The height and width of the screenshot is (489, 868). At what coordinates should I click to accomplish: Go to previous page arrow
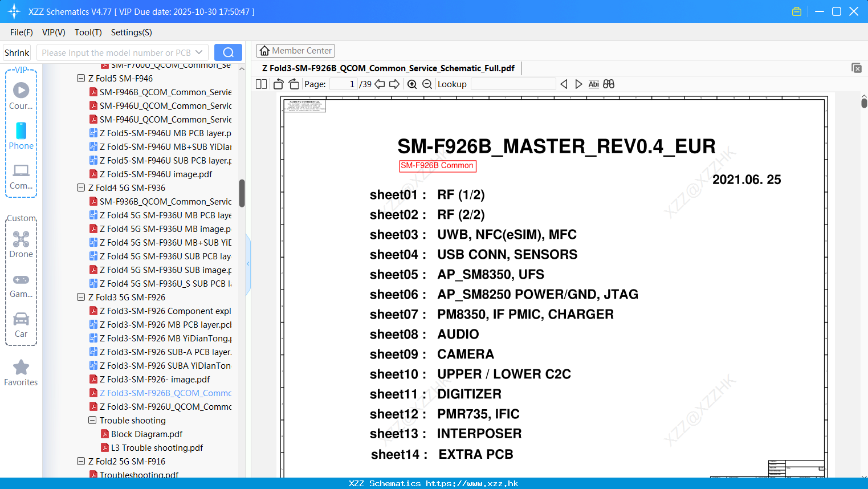380,84
